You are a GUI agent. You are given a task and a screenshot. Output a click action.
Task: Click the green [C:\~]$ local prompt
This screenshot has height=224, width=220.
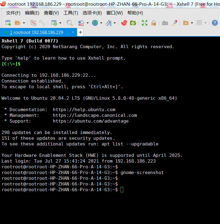11,64
